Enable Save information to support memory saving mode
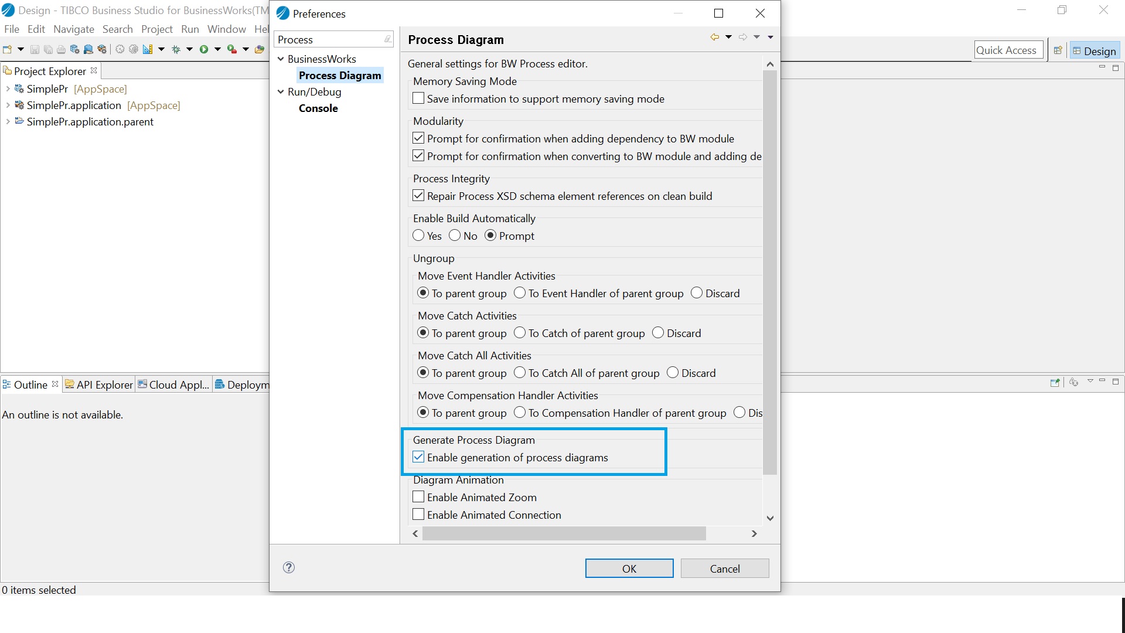The height and width of the screenshot is (633, 1125). (418, 98)
